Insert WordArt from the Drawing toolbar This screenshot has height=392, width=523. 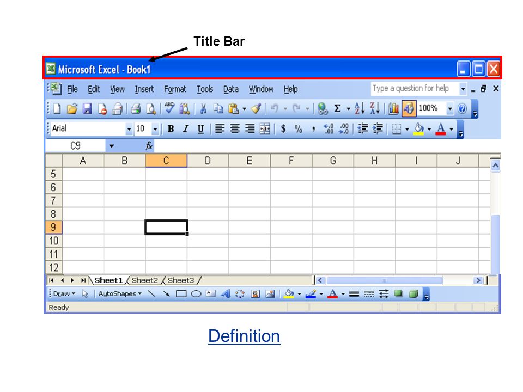pyautogui.click(x=226, y=293)
